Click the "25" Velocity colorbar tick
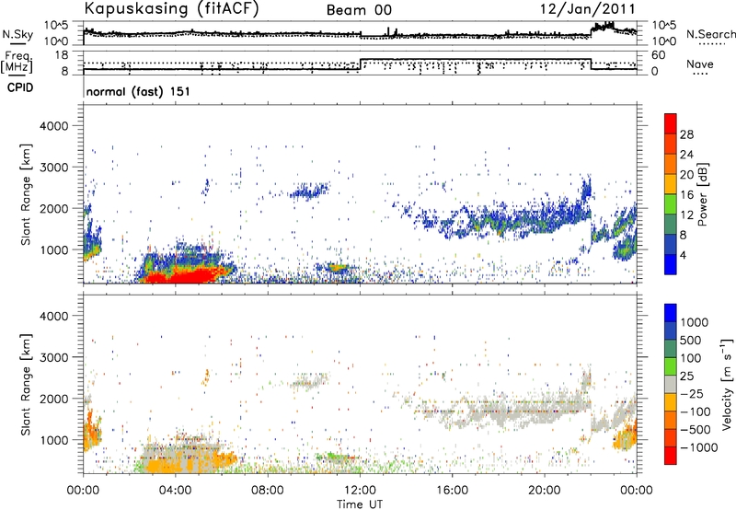This screenshot has height=510, width=736. pos(686,376)
